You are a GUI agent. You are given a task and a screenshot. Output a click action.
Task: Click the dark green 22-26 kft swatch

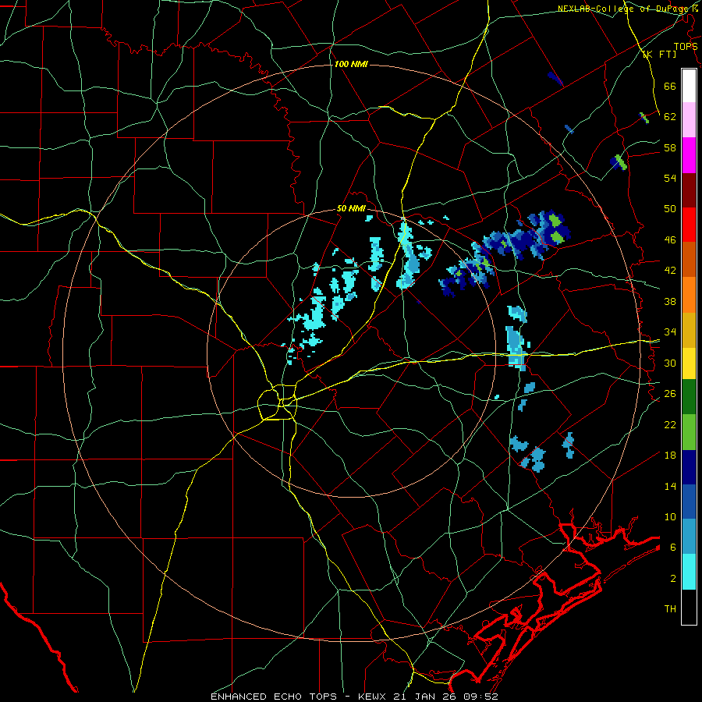click(x=689, y=397)
